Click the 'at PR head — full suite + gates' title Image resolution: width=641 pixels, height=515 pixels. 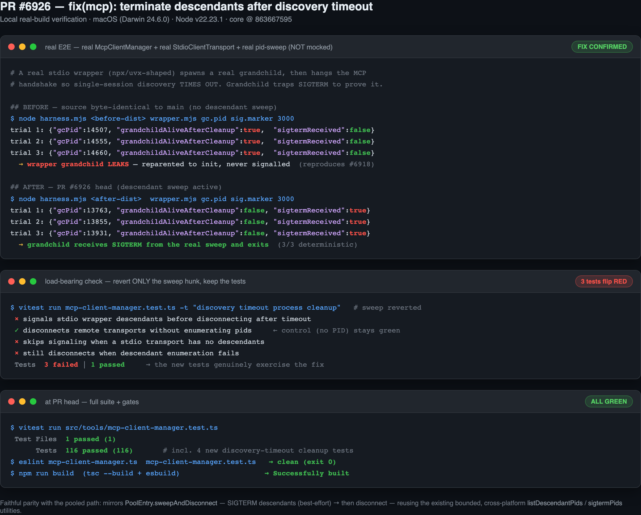(92, 402)
